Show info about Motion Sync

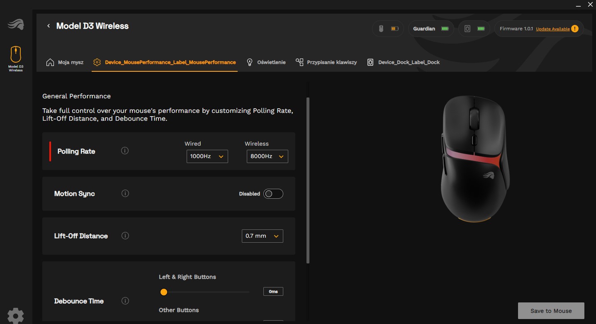[125, 193]
